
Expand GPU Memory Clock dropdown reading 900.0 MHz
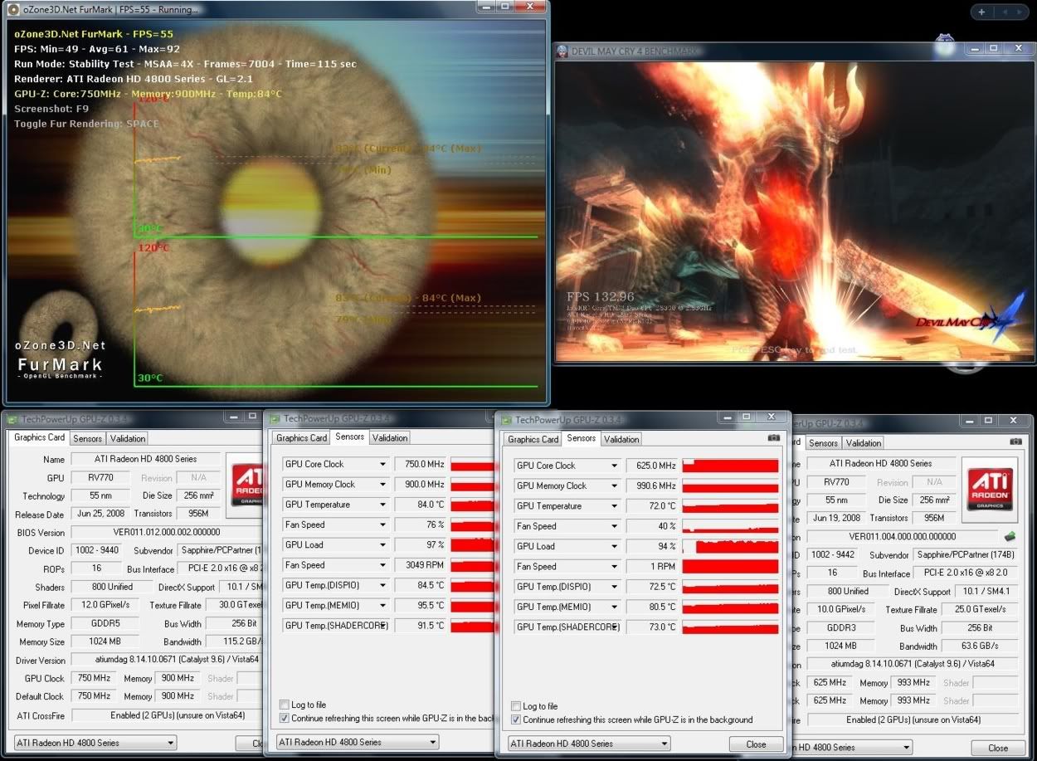(383, 484)
